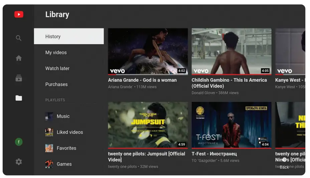This screenshot has width=310, height=178.
Task: Click the Library page heading
Action: [x=57, y=14]
